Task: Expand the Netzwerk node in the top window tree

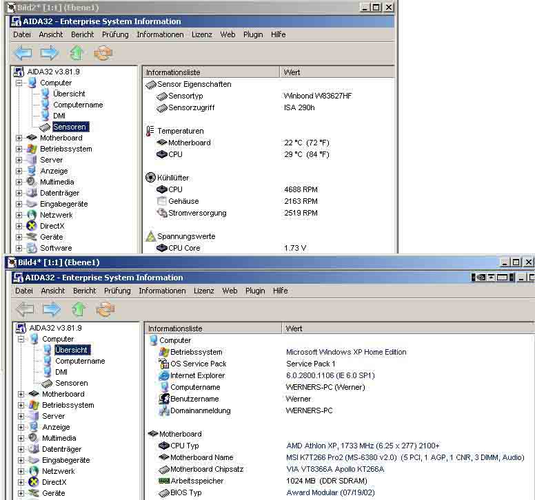Action: pyautogui.click(x=19, y=215)
